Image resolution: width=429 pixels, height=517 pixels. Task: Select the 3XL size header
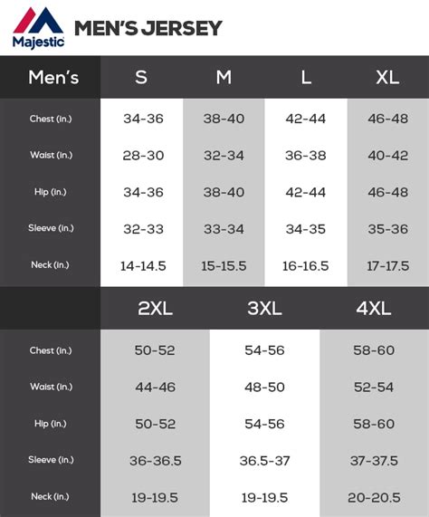coord(264,308)
